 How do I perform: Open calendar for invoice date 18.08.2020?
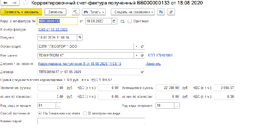click(x=114, y=21)
